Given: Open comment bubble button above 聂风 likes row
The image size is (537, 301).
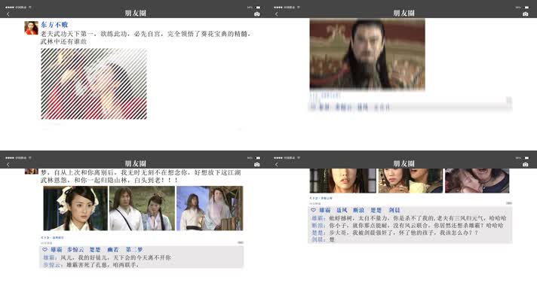Looking at the screenshot, I should point(509,203).
